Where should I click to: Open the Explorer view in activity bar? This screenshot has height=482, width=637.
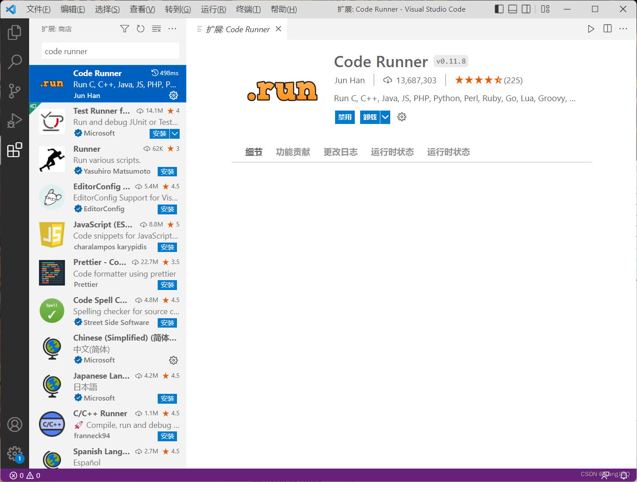tap(14, 32)
